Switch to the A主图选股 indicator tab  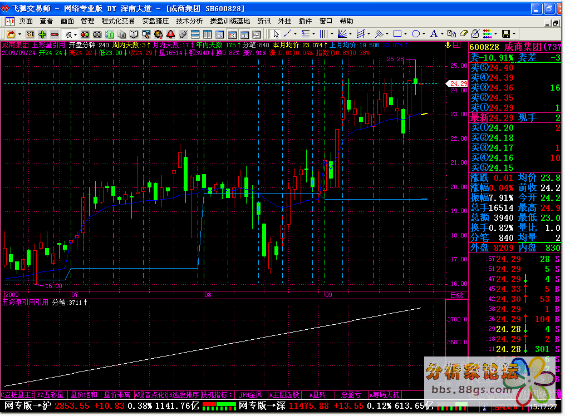[284, 395]
